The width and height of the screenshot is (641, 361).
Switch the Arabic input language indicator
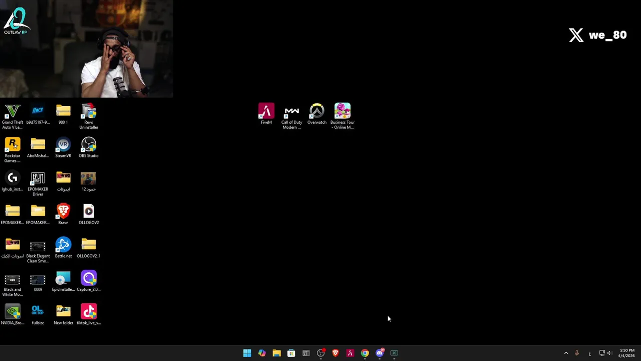coord(589,353)
